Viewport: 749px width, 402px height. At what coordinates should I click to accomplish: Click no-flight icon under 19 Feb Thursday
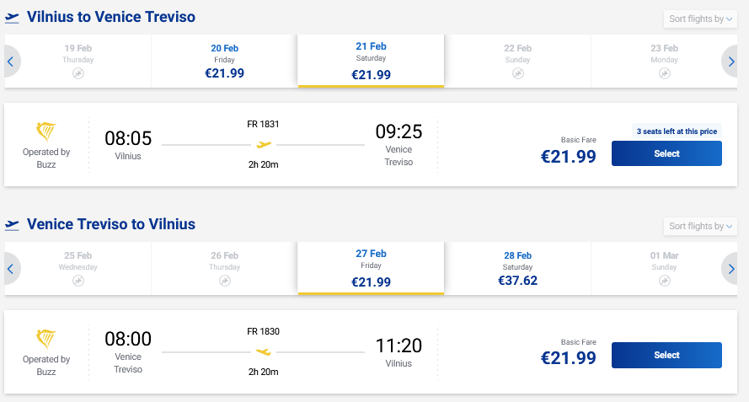pos(78,74)
